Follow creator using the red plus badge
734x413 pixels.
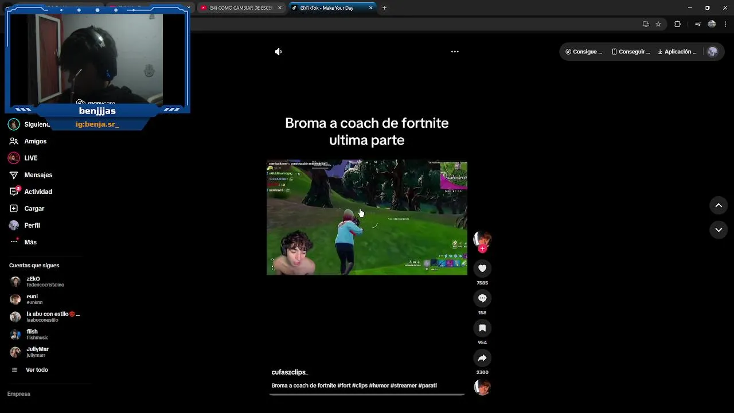[x=482, y=249]
